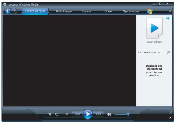The width and height of the screenshot is (175, 123).
Task: Expand the arrow under Lecture en cours tab
Action: tap(35, 14)
